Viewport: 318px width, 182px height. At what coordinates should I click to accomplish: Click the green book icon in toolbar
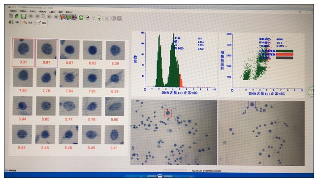69,17
